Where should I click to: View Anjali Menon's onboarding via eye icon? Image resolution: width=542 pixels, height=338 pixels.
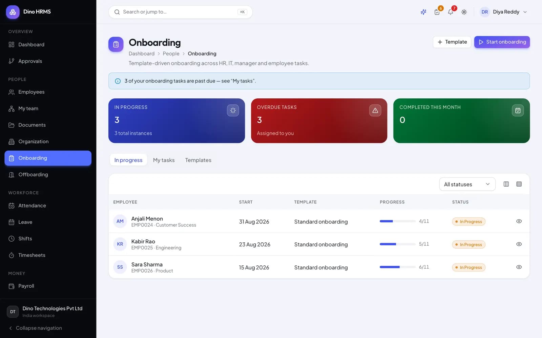click(x=519, y=221)
